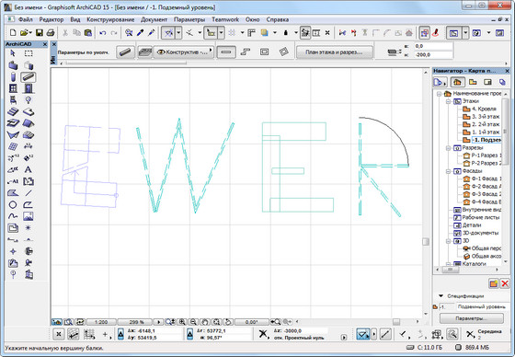Open the Справка menu
The height and width of the screenshot is (357, 515).
[x=278, y=19]
